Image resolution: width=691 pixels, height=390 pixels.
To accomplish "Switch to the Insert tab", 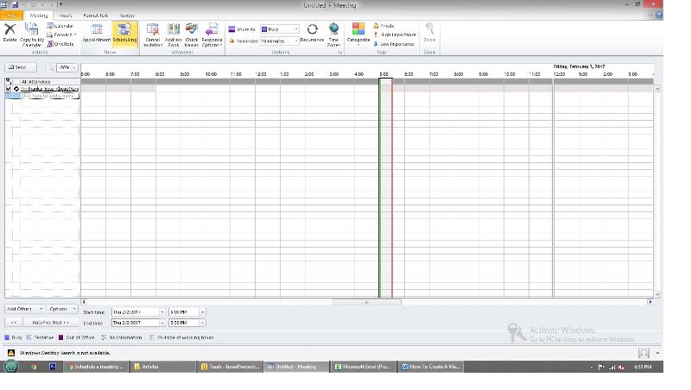I will click(x=66, y=16).
